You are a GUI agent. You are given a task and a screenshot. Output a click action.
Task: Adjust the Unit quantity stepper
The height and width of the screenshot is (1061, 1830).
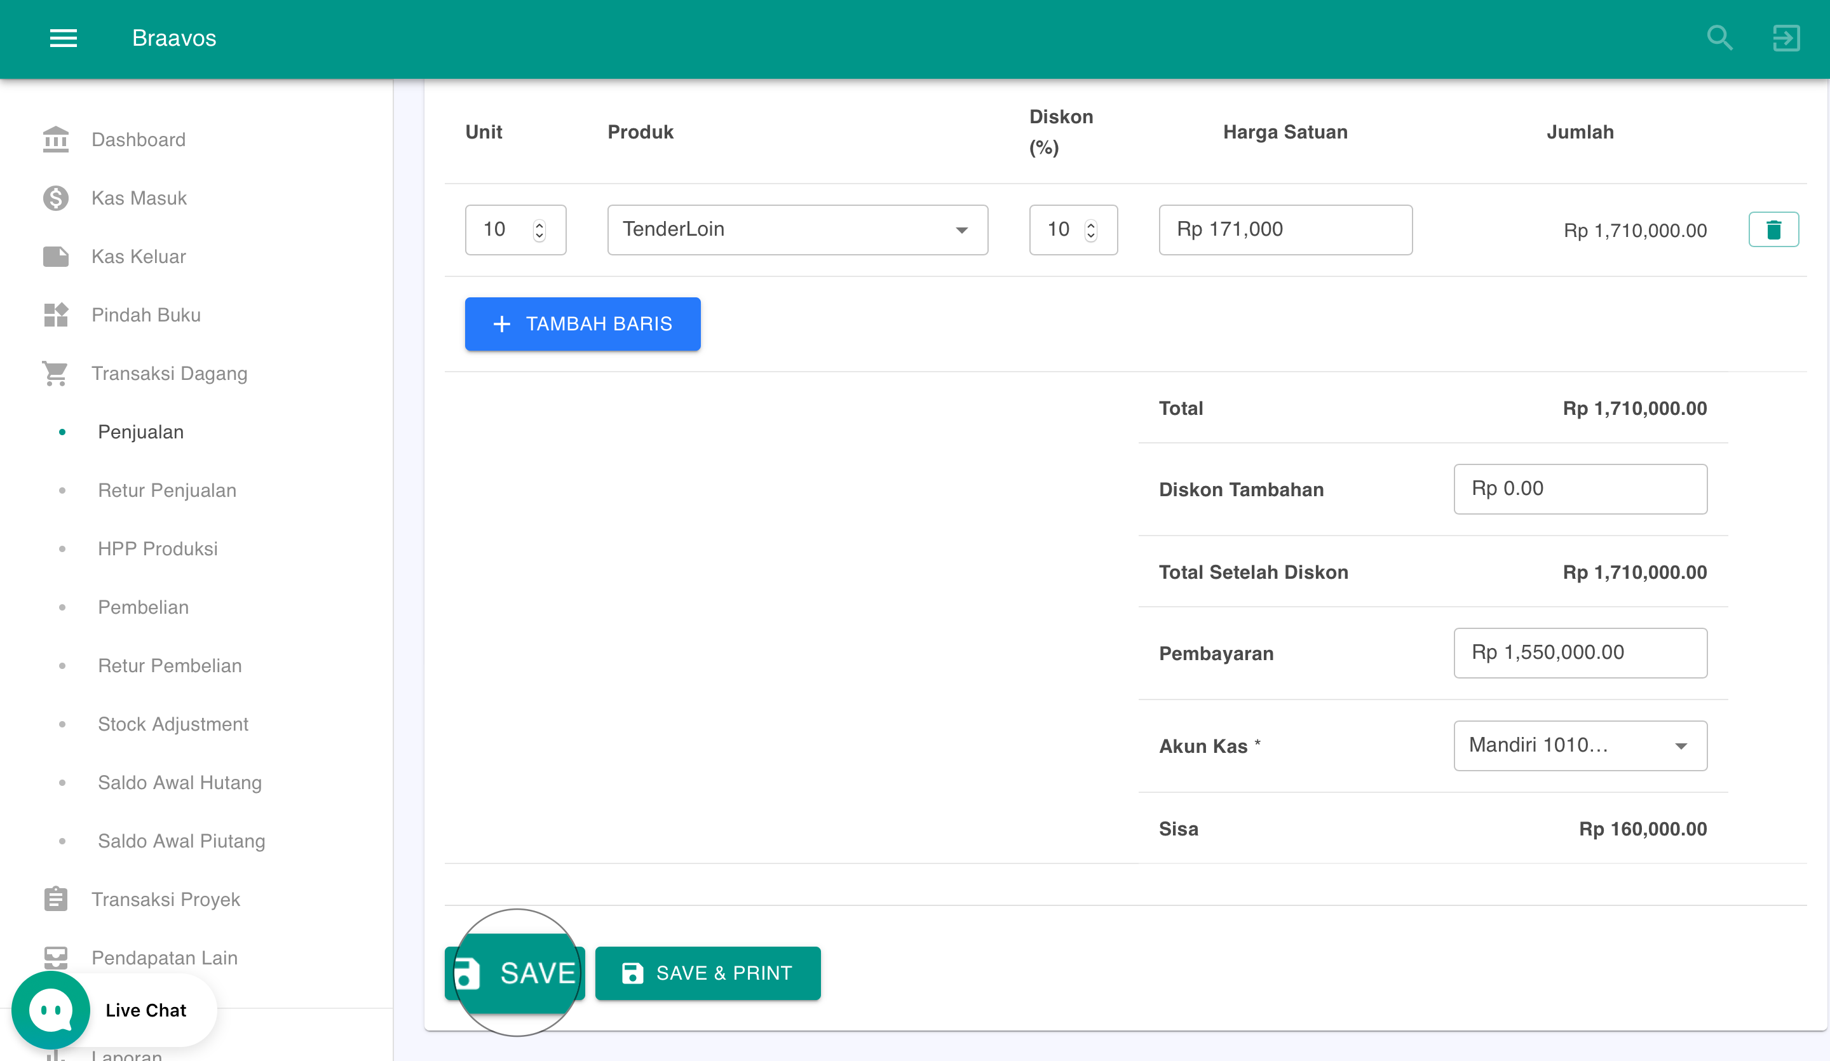click(539, 229)
